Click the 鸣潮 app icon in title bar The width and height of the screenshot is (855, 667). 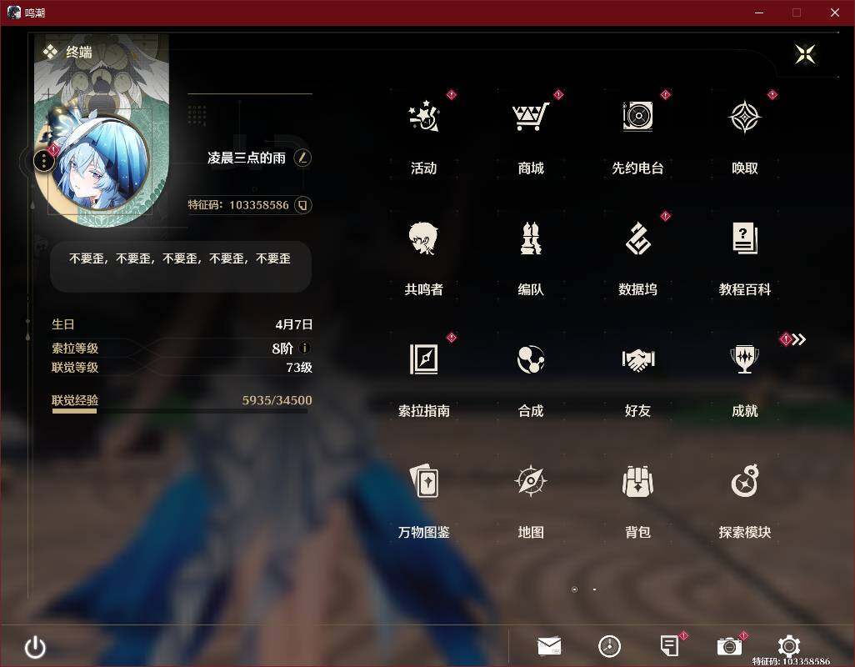point(13,13)
